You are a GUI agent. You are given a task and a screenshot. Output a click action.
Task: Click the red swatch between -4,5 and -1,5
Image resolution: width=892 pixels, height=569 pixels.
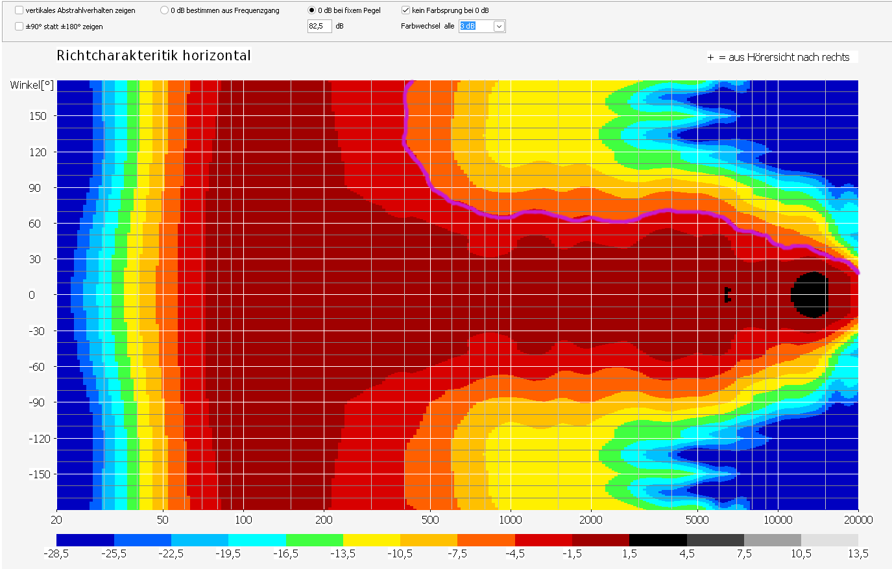coord(543,540)
